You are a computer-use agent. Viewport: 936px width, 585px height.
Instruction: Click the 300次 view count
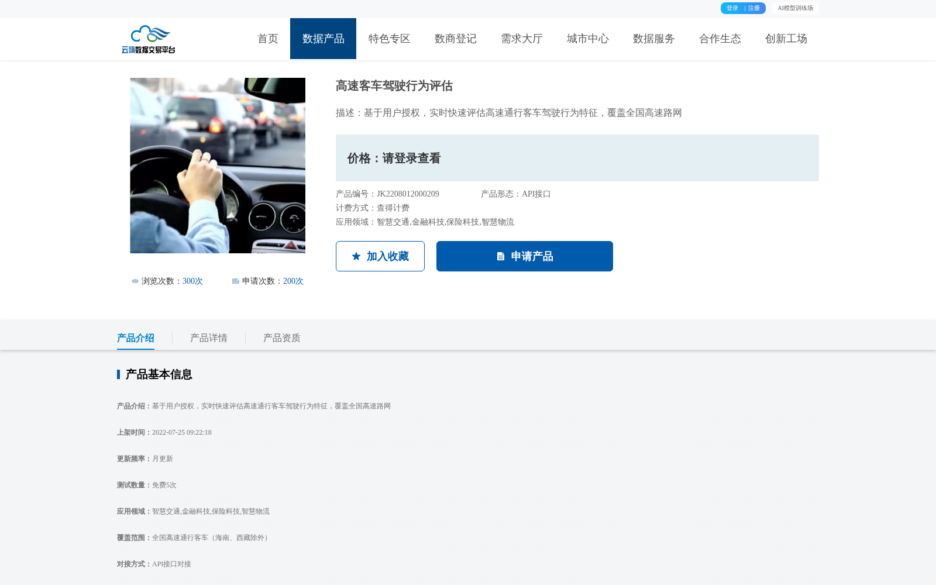[192, 281]
